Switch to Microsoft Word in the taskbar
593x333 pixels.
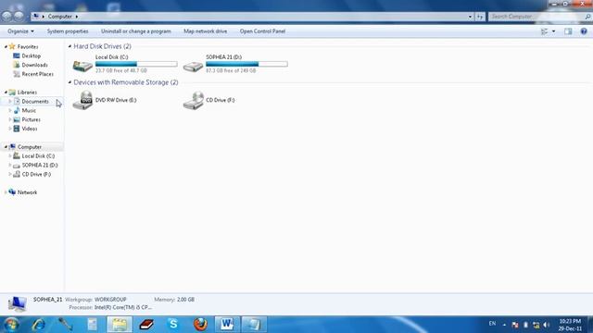click(x=227, y=324)
